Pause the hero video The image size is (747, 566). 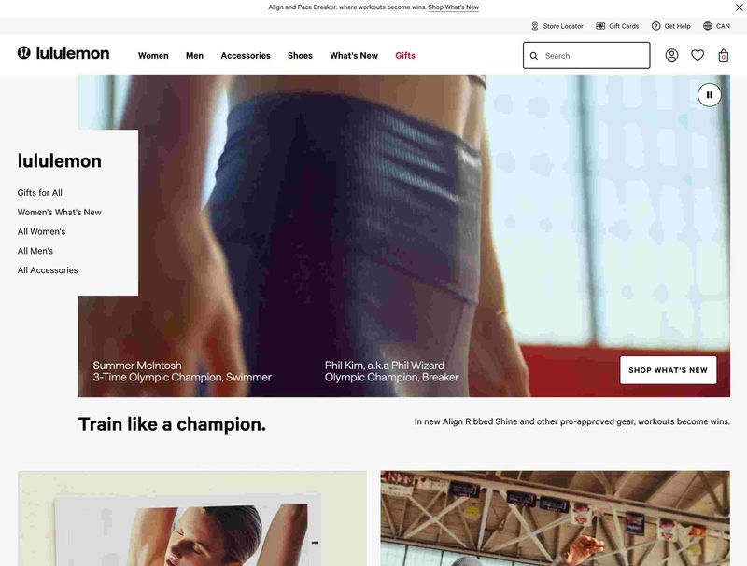coord(710,95)
